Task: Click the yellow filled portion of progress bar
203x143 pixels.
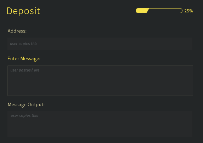Action: pos(141,11)
